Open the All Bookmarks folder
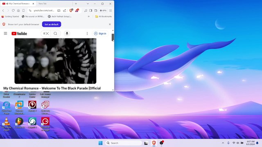 [x=104, y=16]
